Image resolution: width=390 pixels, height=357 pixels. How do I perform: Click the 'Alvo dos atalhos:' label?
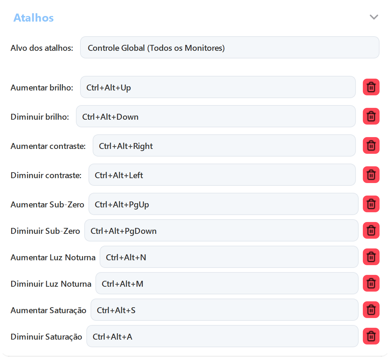pyautogui.click(x=42, y=48)
